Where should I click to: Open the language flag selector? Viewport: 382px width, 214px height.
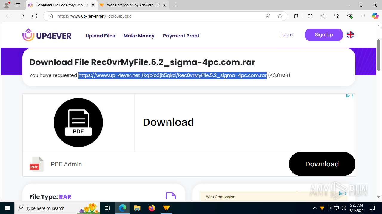click(x=350, y=35)
